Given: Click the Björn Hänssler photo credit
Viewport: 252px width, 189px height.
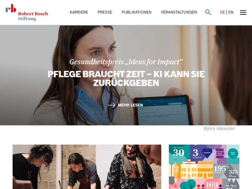Looking at the screenshot, I should (x=219, y=129).
